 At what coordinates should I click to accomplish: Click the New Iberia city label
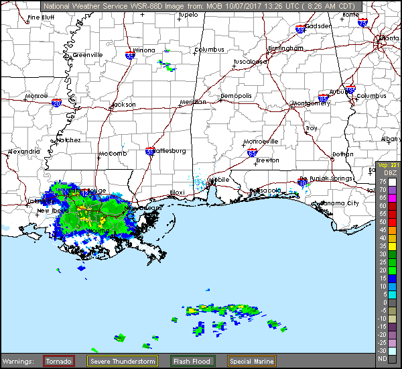pyautogui.click(x=53, y=211)
